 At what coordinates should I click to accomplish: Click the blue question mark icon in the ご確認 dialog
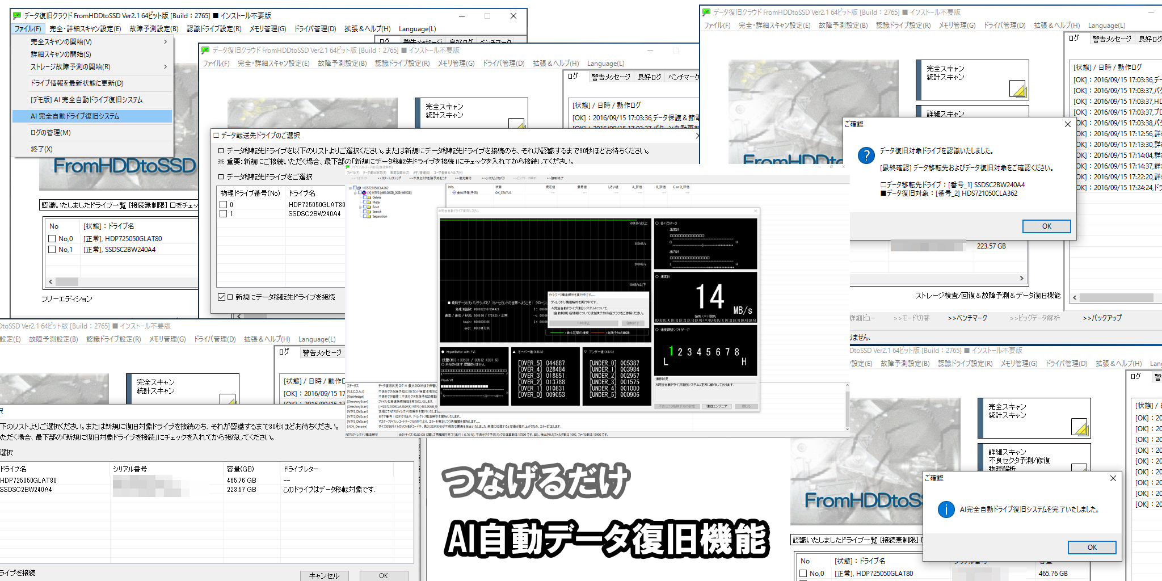tap(866, 155)
